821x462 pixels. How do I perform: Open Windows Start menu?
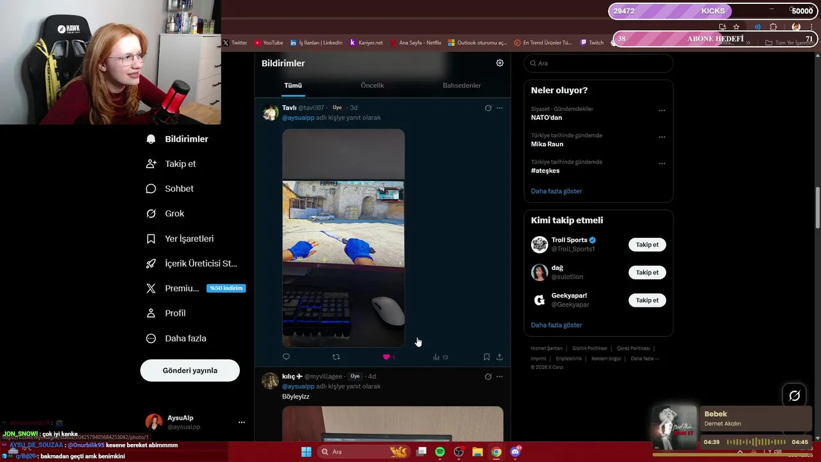click(x=307, y=452)
